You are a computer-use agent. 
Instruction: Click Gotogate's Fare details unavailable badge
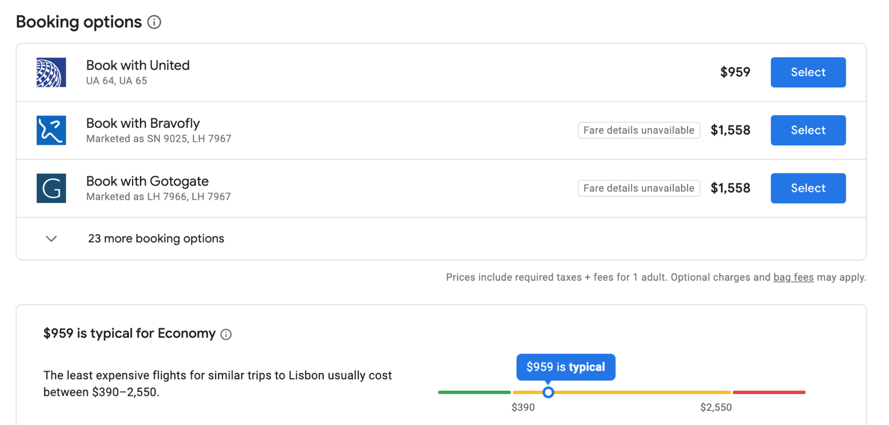[x=638, y=188]
